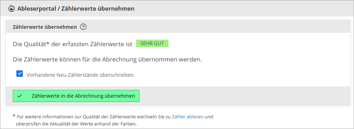Click the 'Zählerwerte übernehmen' panel heading
The width and height of the screenshot is (354, 129).
click(x=45, y=27)
